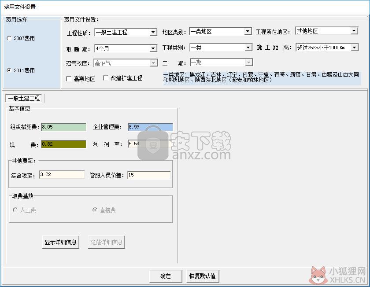Expand the 工程类别 dropdown

click(x=248, y=48)
